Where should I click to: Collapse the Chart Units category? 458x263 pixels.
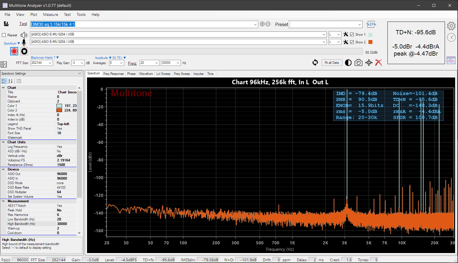(x=3, y=142)
